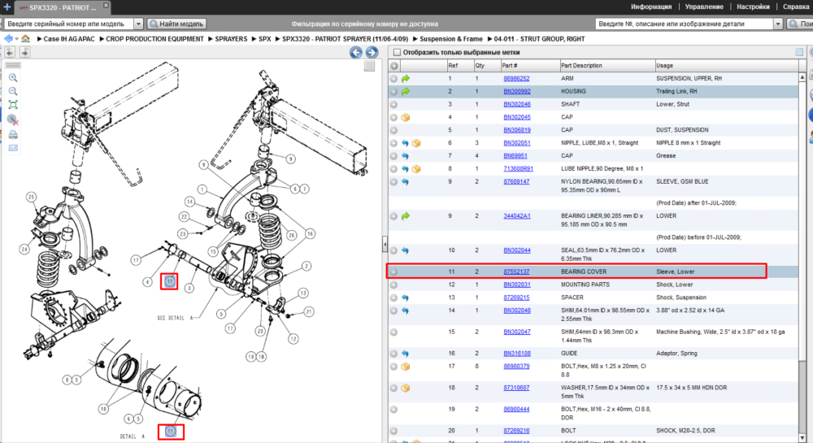Go to previous illustration blue arrow

[356, 52]
